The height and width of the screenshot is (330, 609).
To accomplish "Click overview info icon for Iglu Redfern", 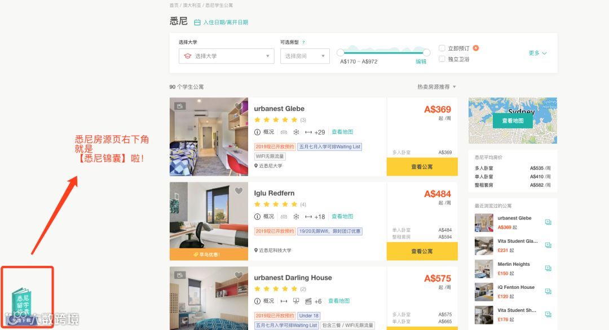I will [257, 217].
